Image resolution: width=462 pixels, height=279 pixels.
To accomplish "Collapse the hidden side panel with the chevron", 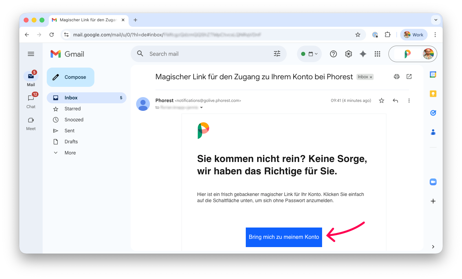I will pos(433,246).
